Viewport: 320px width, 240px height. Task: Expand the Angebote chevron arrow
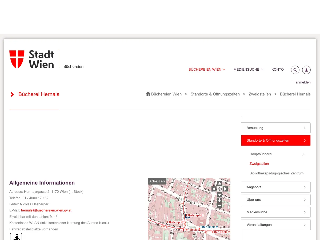(305, 187)
